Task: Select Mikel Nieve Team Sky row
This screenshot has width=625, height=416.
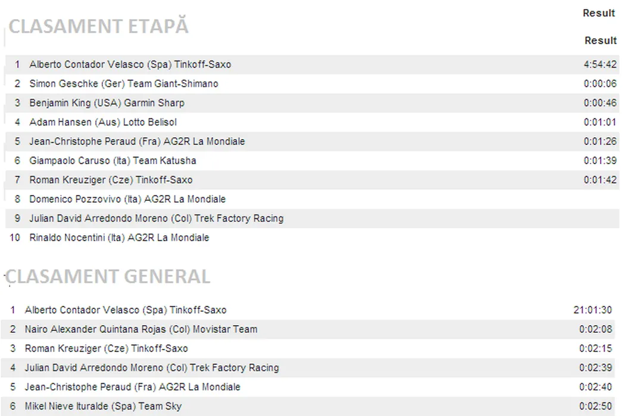Action: point(103,406)
